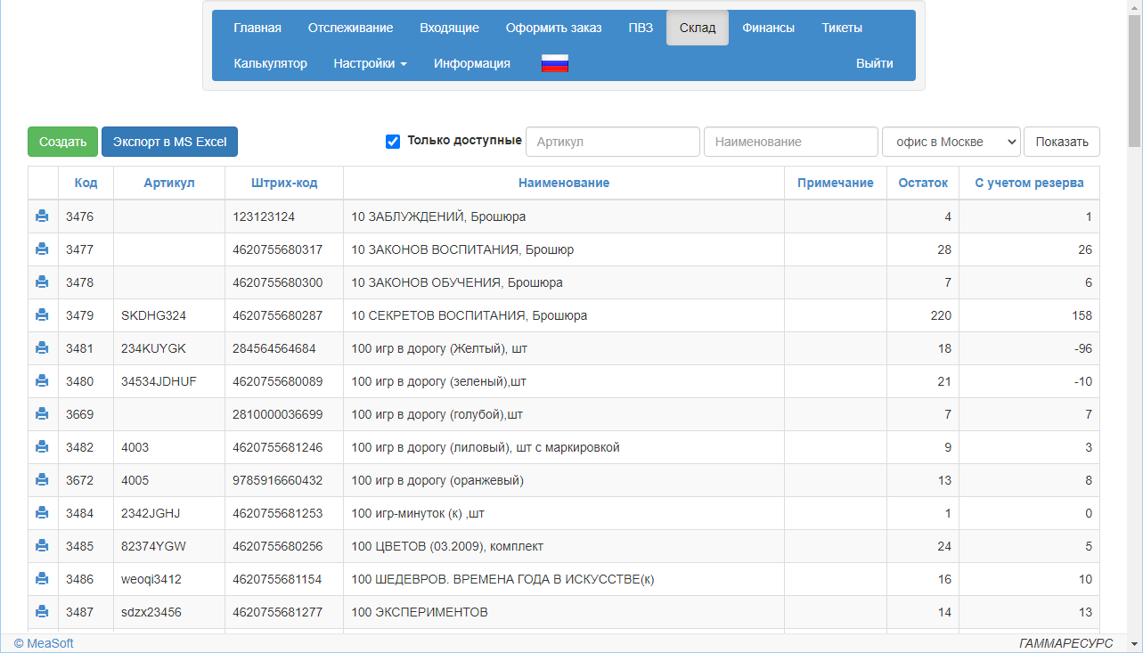Viewport: 1143px width, 653px height.
Task: Click article cell '234KUYGK'
Action: pyautogui.click(x=169, y=348)
